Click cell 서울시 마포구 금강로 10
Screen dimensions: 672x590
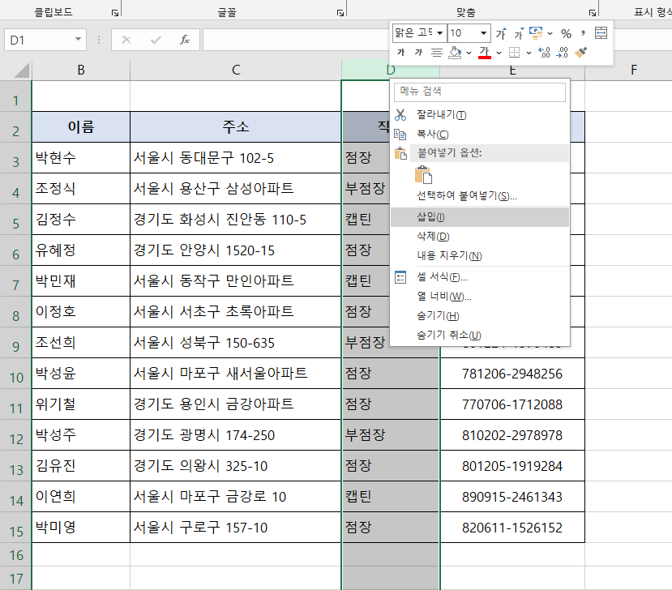(x=236, y=497)
